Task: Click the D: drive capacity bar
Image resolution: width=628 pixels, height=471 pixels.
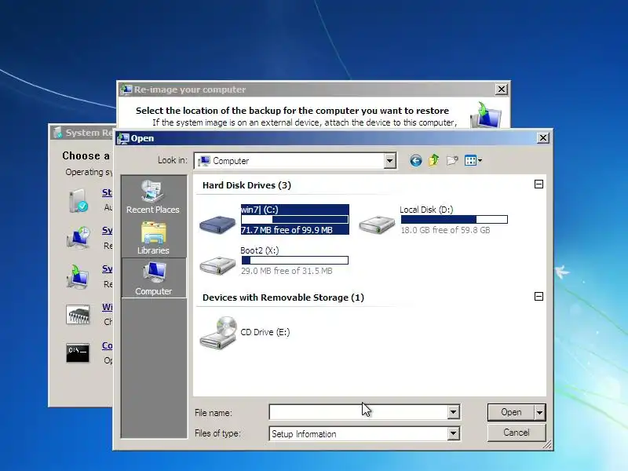Action: [x=455, y=220]
